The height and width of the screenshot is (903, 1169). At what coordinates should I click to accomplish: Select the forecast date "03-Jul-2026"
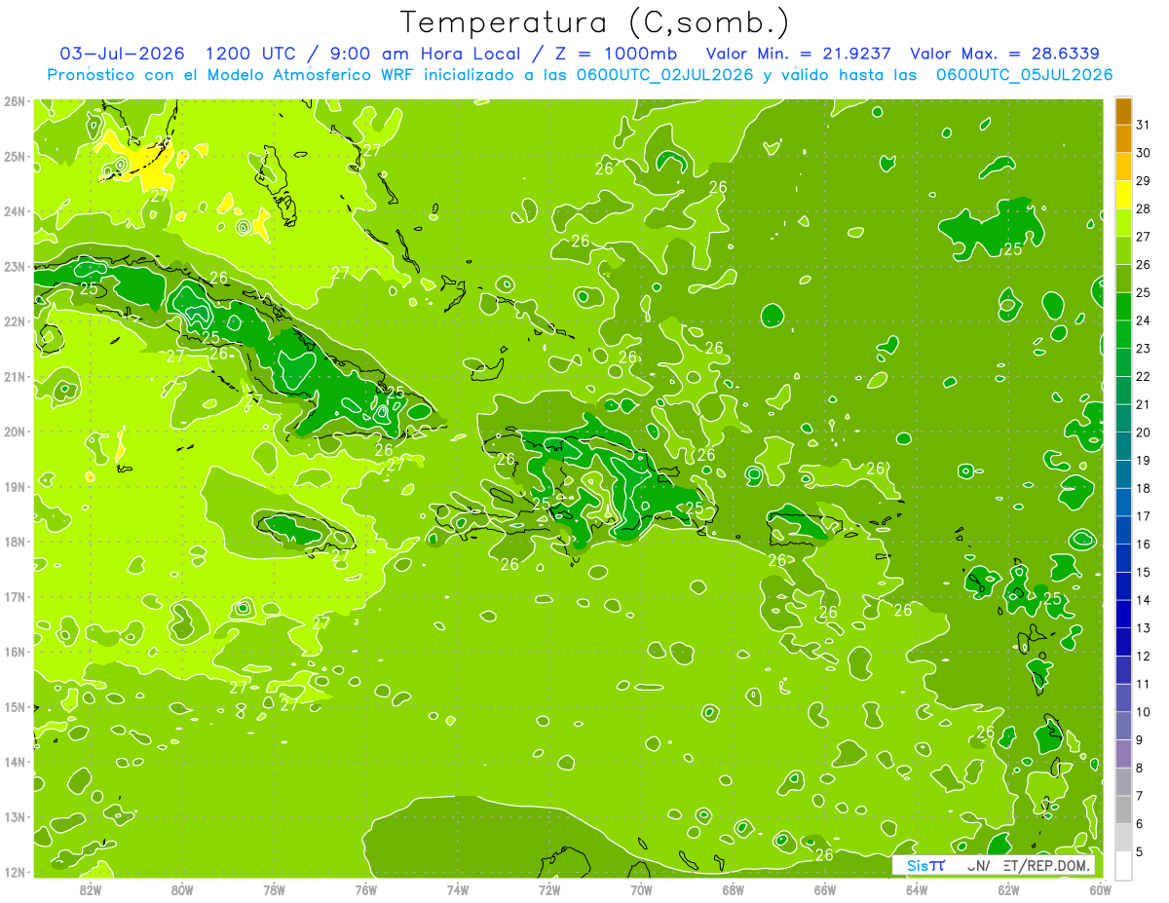[122, 54]
